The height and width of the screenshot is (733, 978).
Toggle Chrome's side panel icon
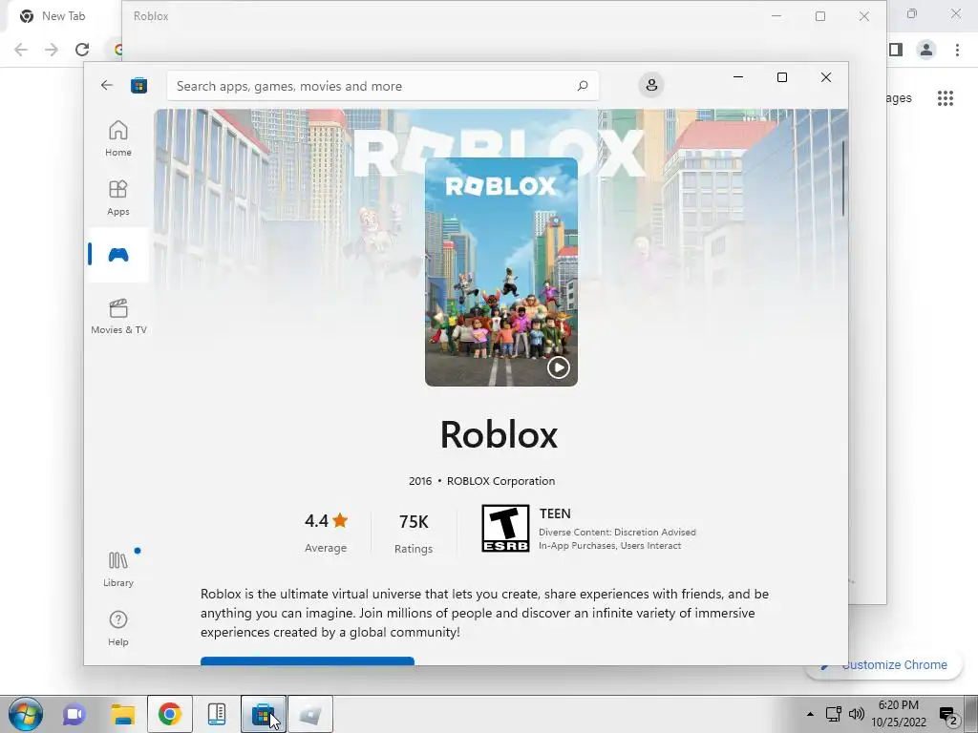coord(896,50)
